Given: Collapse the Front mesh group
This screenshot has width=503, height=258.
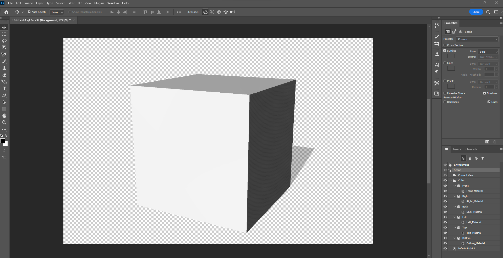Looking at the screenshot, I should point(454,186).
